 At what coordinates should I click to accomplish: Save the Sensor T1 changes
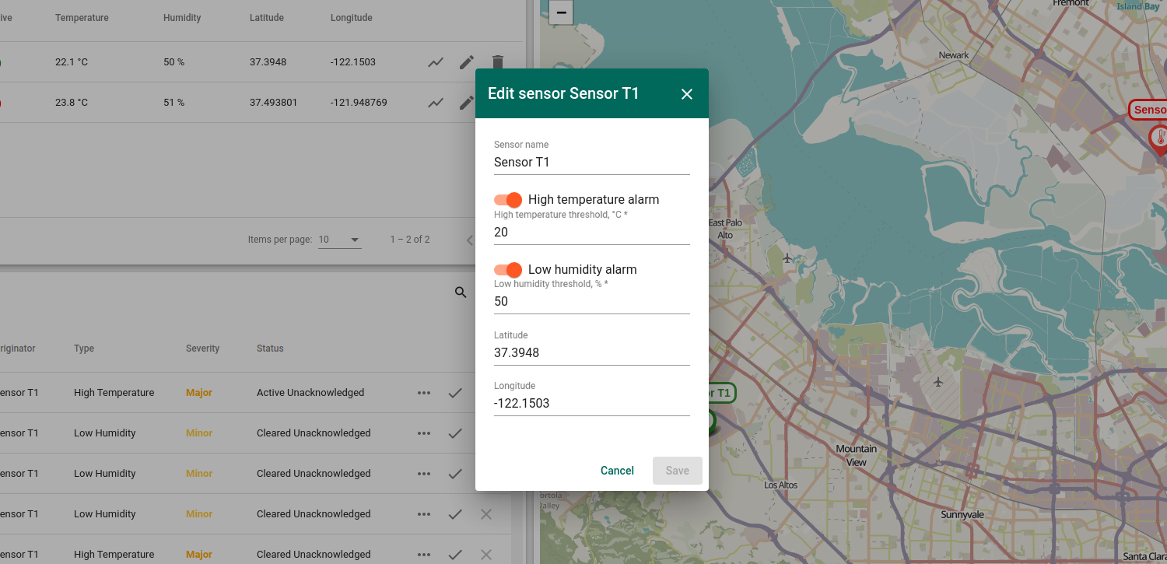point(677,471)
